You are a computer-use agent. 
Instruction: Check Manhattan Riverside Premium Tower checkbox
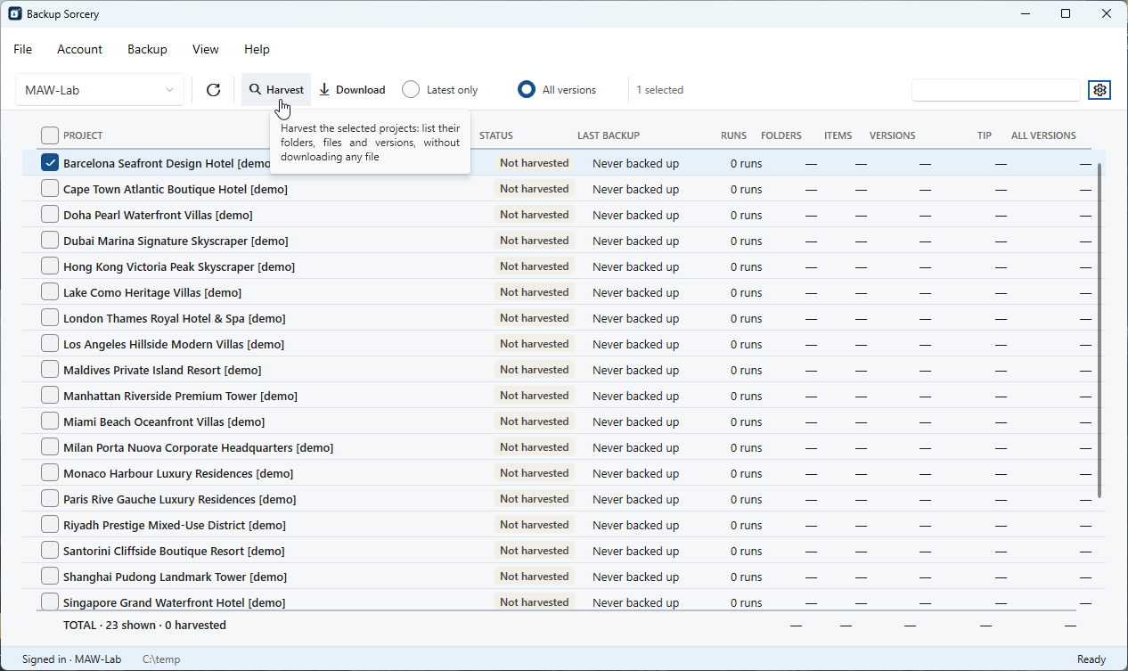pyautogui.click(x=50, y=396)
